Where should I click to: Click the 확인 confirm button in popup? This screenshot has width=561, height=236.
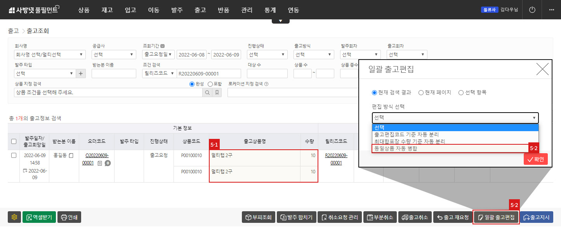pos(535,159)
